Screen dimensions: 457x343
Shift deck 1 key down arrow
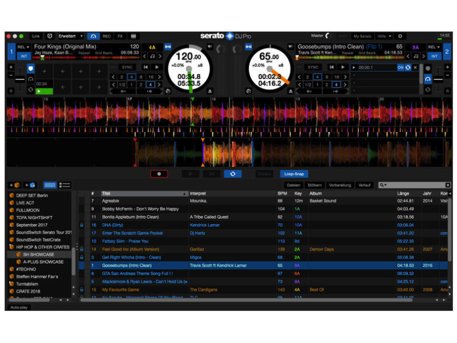[145, 56]
